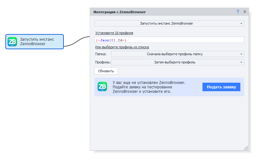Open help with the question mark icon
Screen dimensions: 259x160
[238, 12]
